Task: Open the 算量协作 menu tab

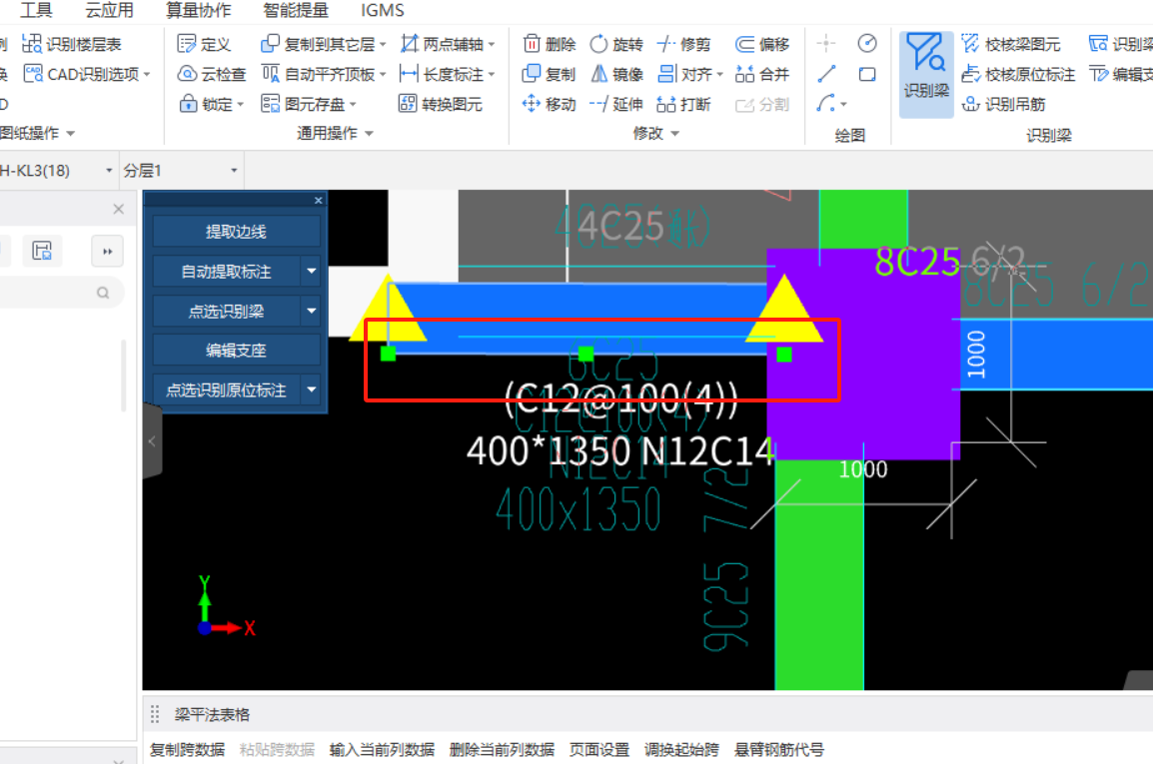Action: pos(199,10)
